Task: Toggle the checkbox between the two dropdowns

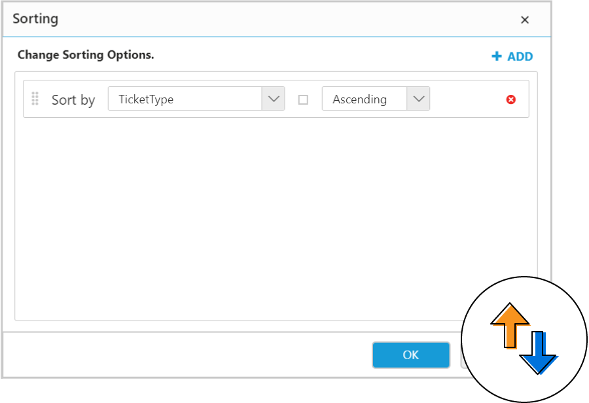Action: pos(303,99)
